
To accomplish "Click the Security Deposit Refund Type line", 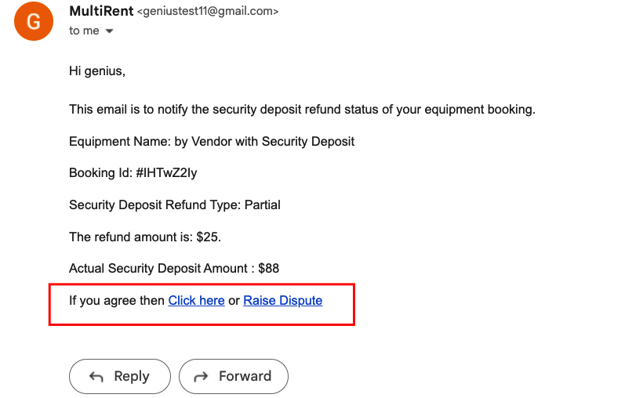I will click(x=174, y=204).
